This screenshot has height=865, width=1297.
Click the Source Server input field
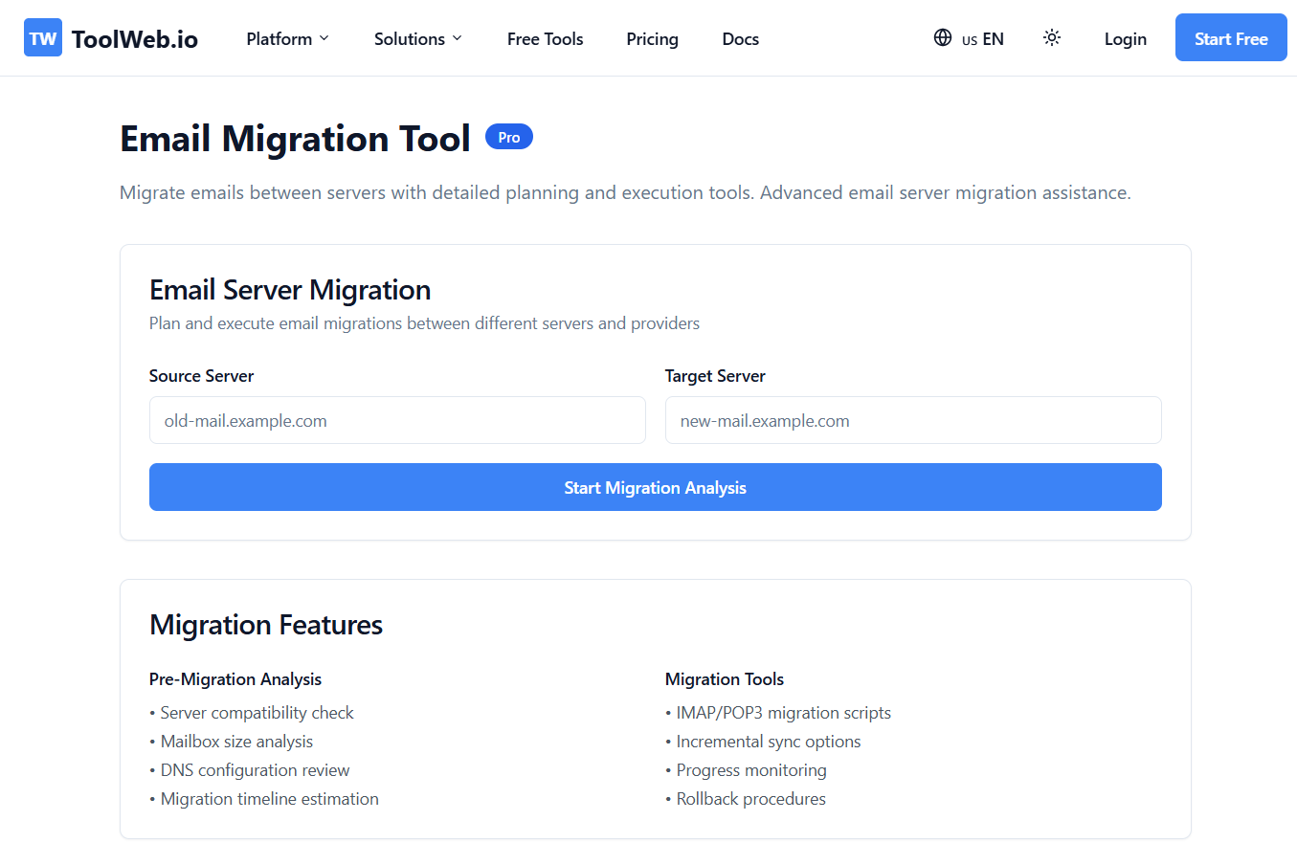pyautogui.click(x=396, y=420)
